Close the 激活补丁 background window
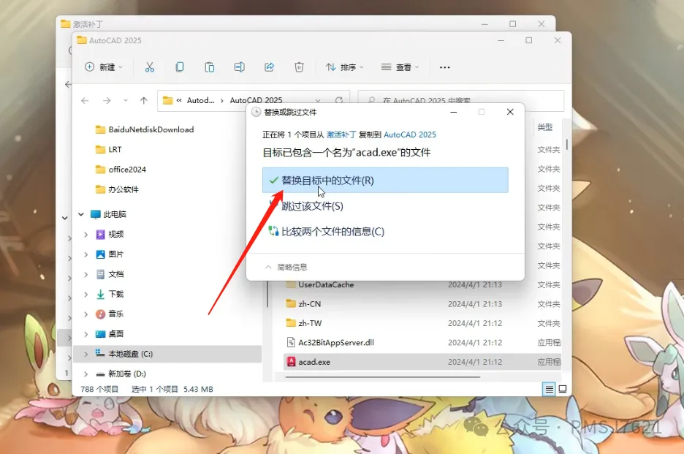The height and width of the screenshot is (454, 684). click(541, 24)
